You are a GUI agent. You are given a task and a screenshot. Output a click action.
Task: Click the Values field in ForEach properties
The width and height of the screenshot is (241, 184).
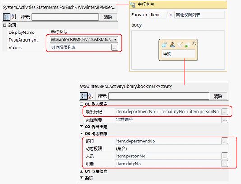[x=80, y=47]
